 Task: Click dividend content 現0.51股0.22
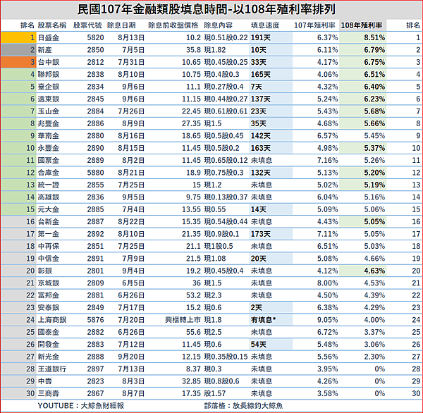pos(226,37)
